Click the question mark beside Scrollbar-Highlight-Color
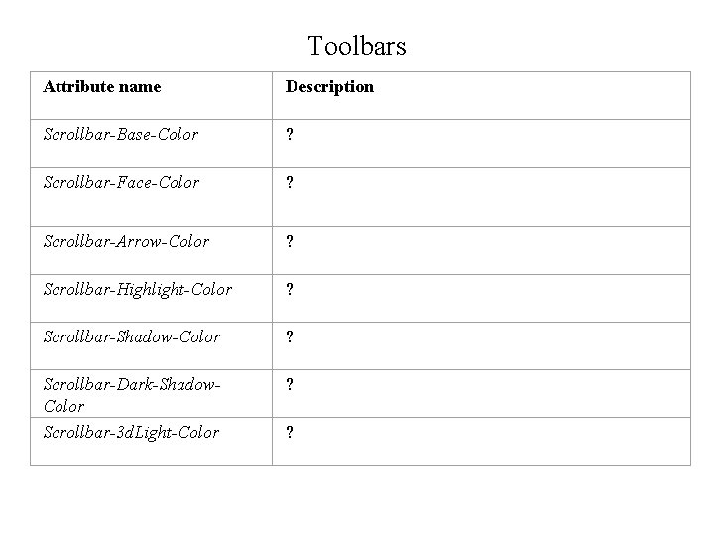Viewport: 714px width, 536px height. click(x=290, y=290)
